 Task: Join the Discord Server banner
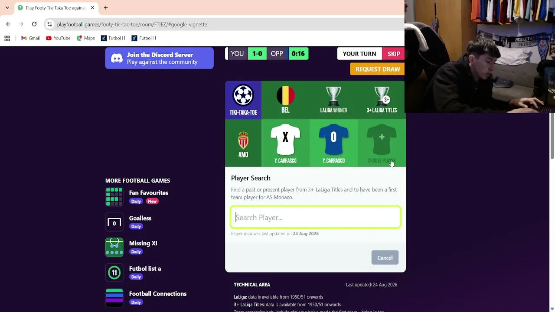coord(159,58)
